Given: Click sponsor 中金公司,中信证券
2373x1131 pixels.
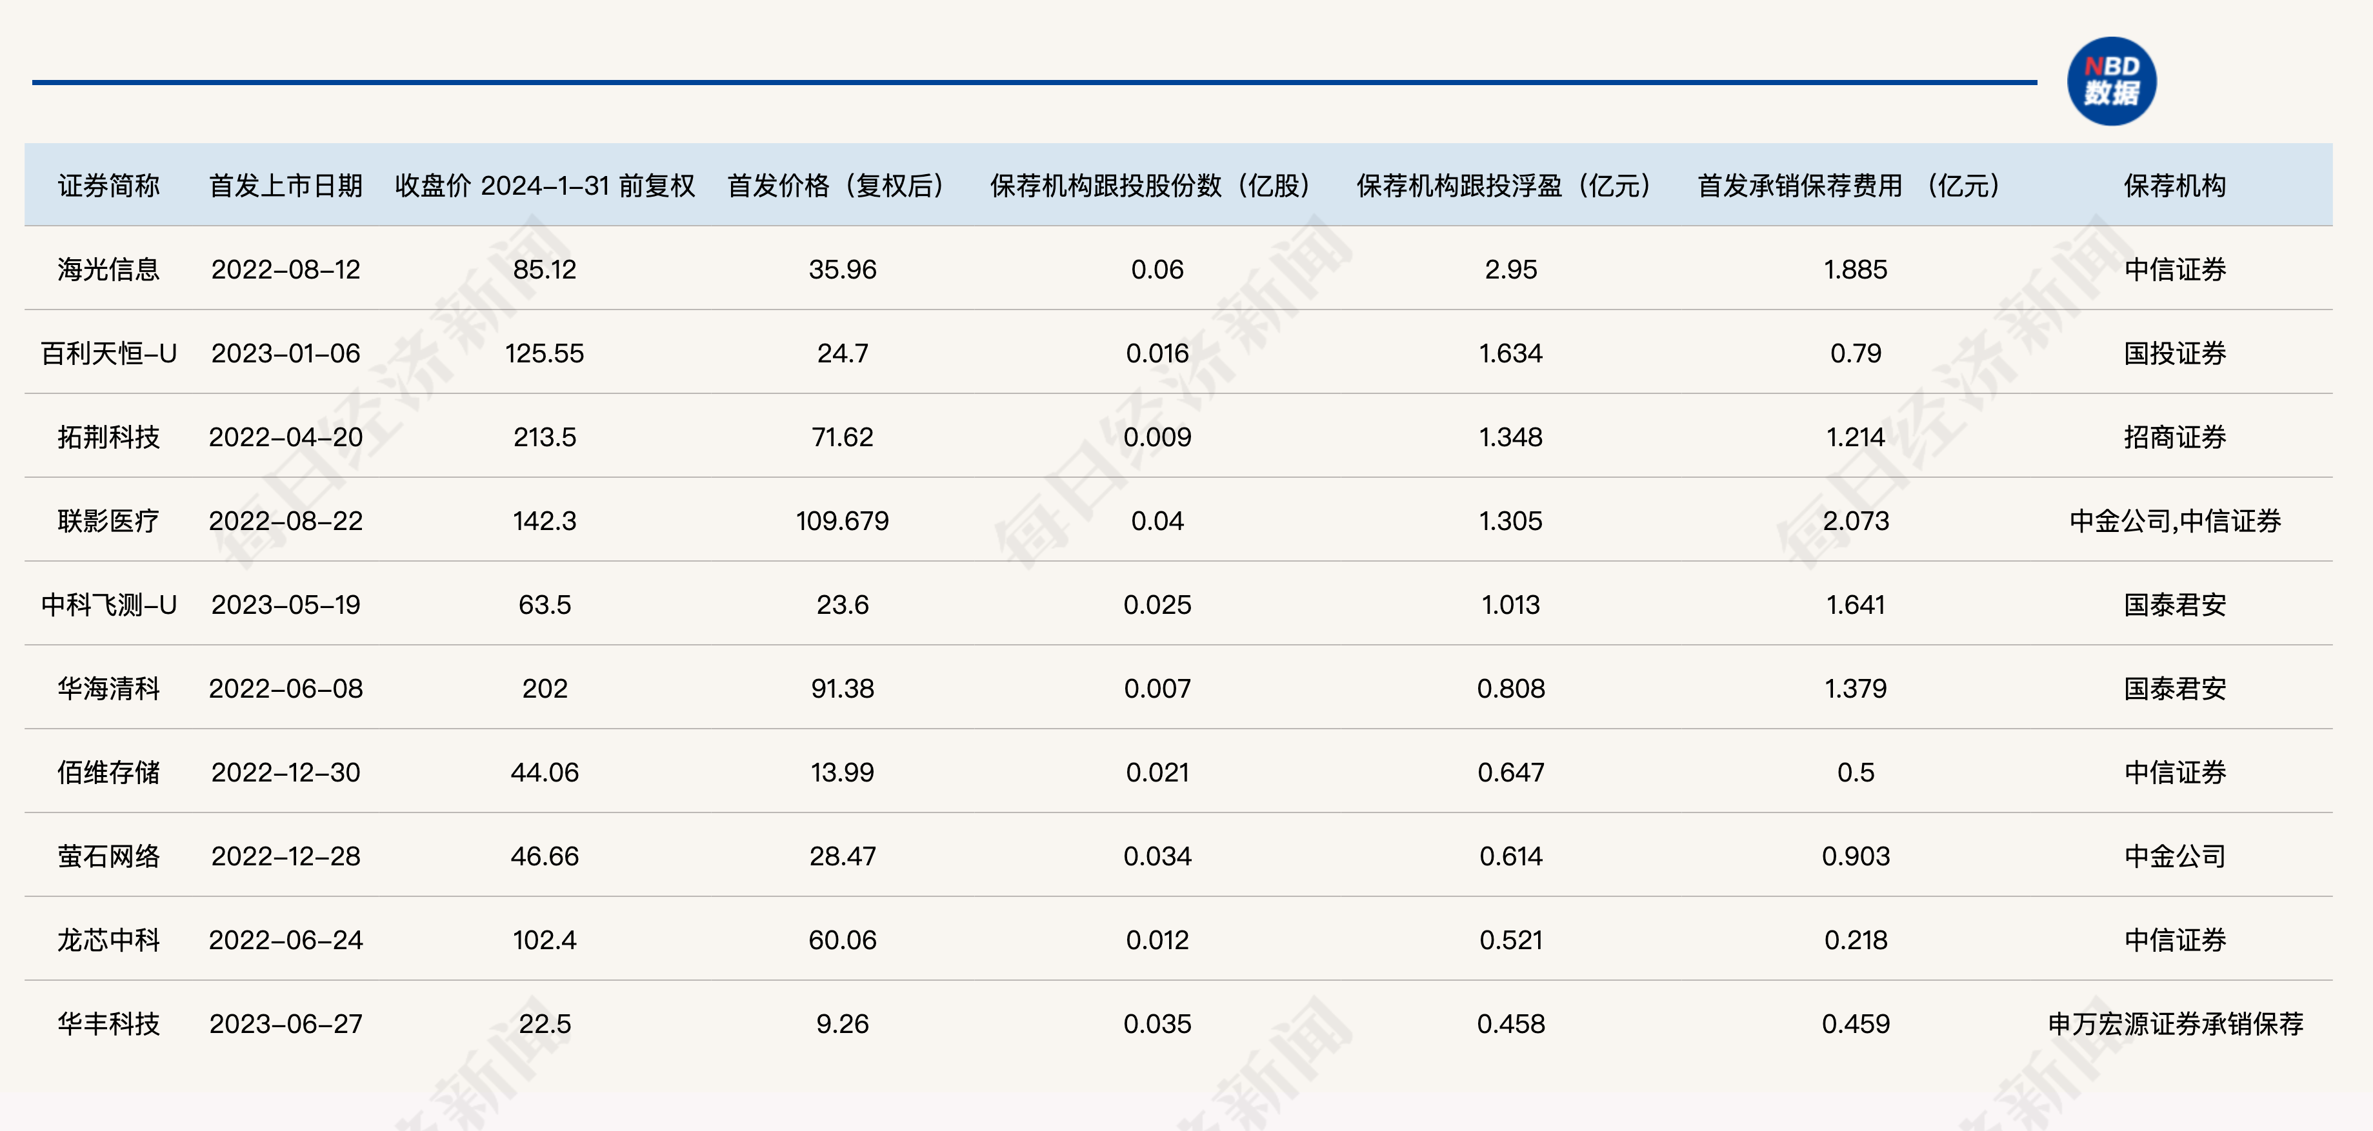Looking at the screenshot, I should pyautogui.click(x=2175, y=521).
